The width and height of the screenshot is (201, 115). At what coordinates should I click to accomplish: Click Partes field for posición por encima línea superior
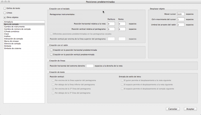point(122,39)
